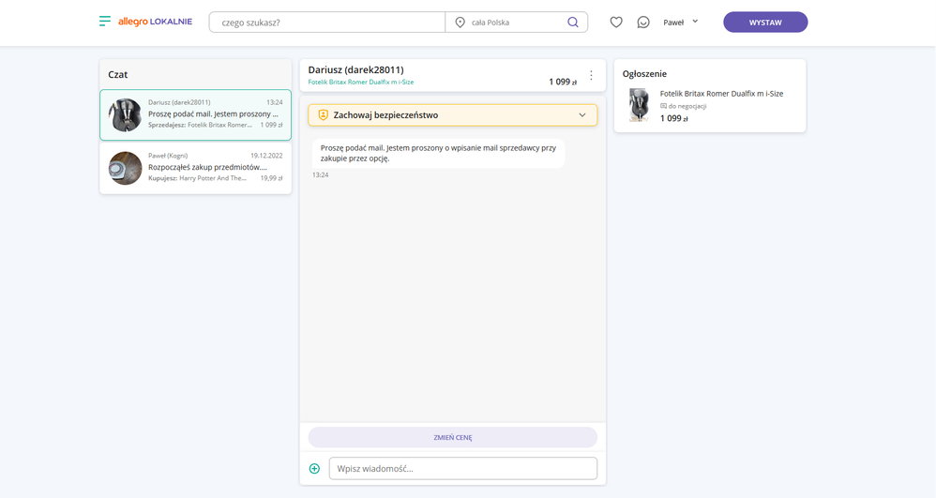This screenshot has width=936, height=498.
Task: Click the message Proszę podać mail bubble
Action: (x=438, y=153)
